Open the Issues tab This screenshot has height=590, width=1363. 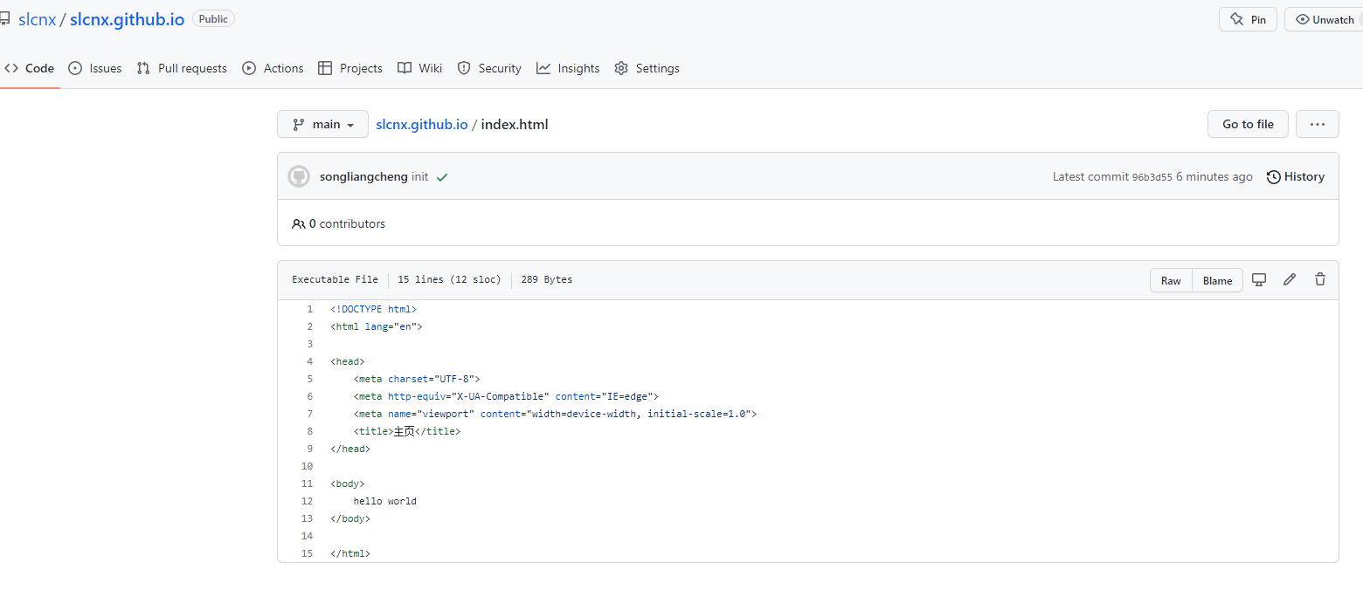[x=95, y=68]
